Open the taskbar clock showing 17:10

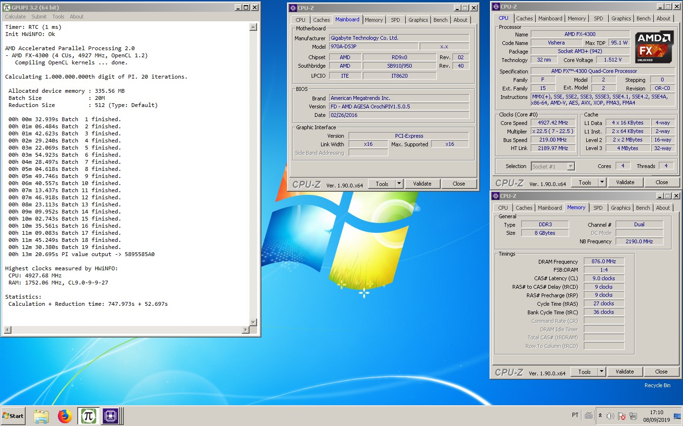pos(656,416)
